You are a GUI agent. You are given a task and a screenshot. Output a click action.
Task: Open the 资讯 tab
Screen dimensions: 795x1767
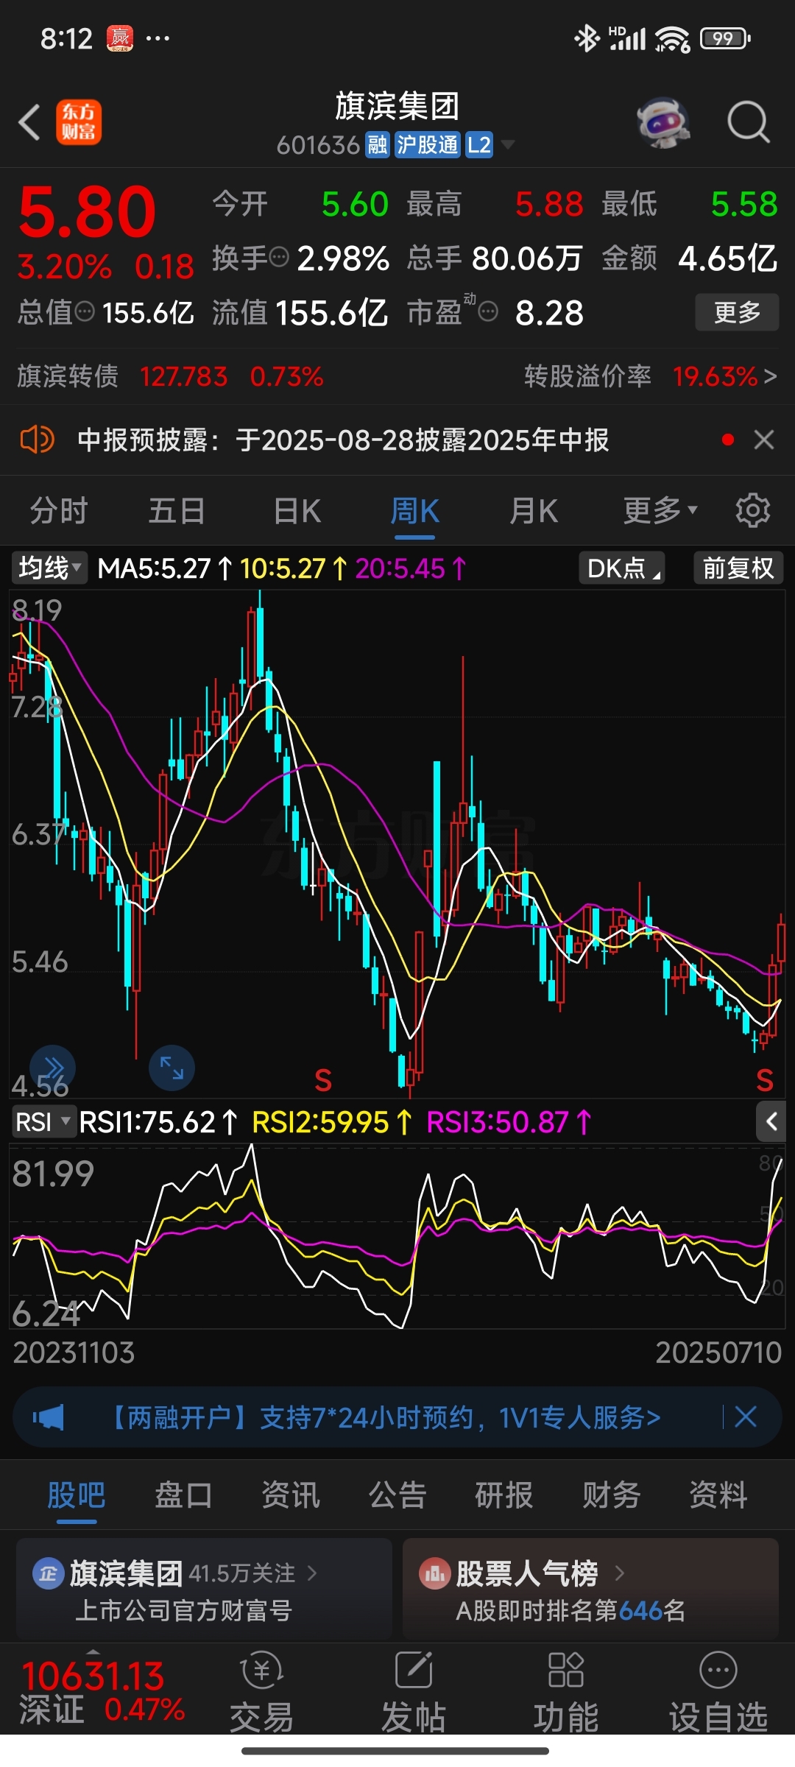pyautogui.click(x=291, y=1495)
